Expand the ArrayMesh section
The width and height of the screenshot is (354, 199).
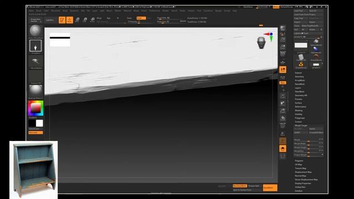pos(300,80)
